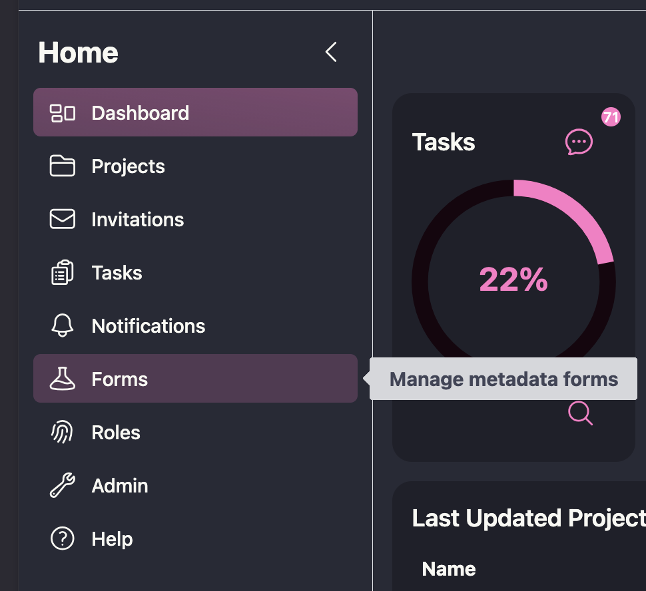Image resolution: width=646 pixels, height=591 pixels.
Task: Open the Roles page
Action: tap(195, 432)
